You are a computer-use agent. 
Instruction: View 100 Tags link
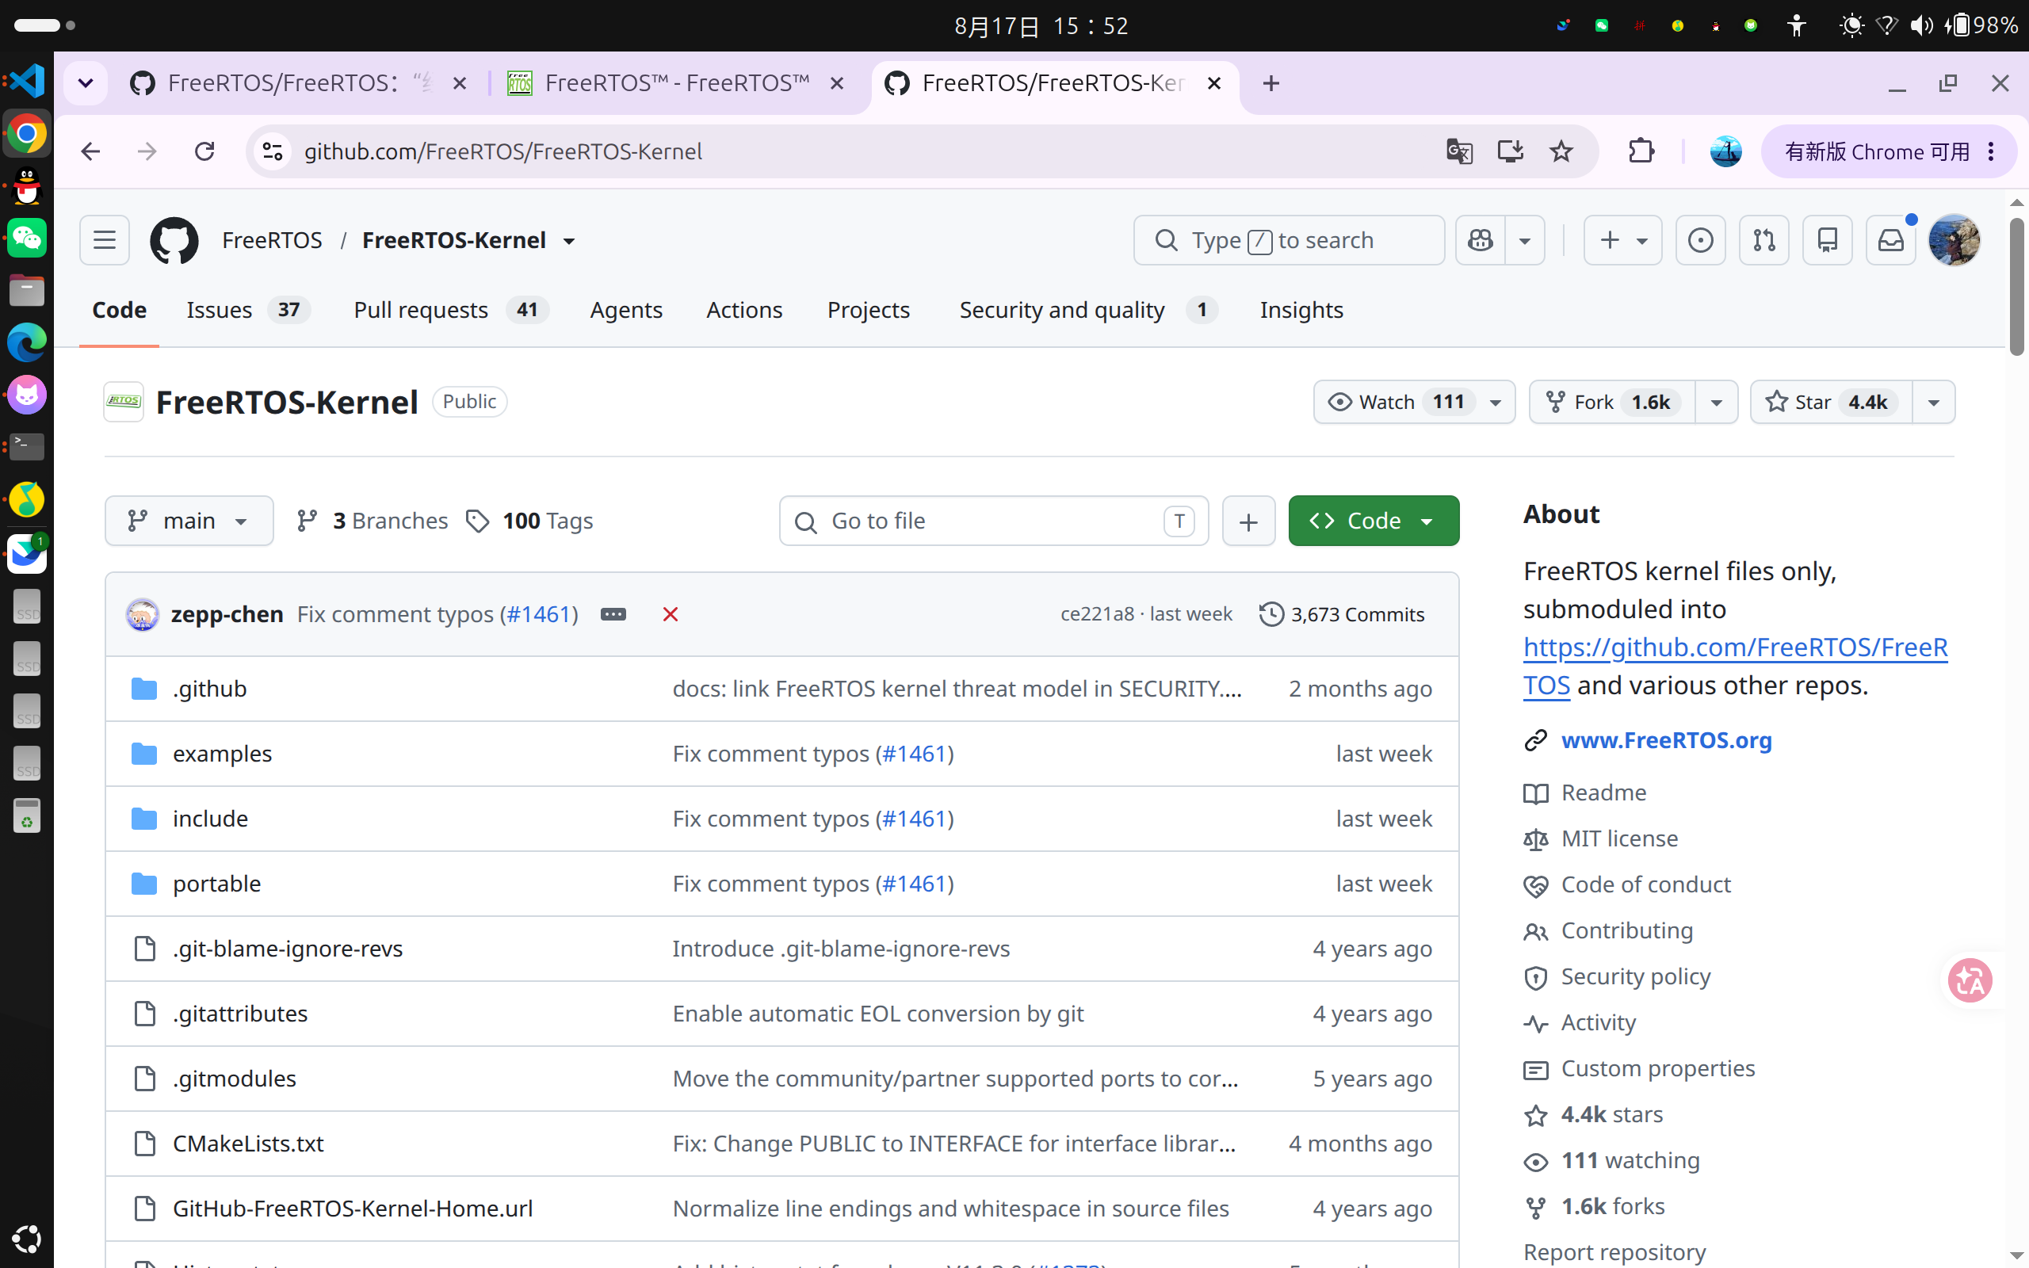click(x=530, y=521)
